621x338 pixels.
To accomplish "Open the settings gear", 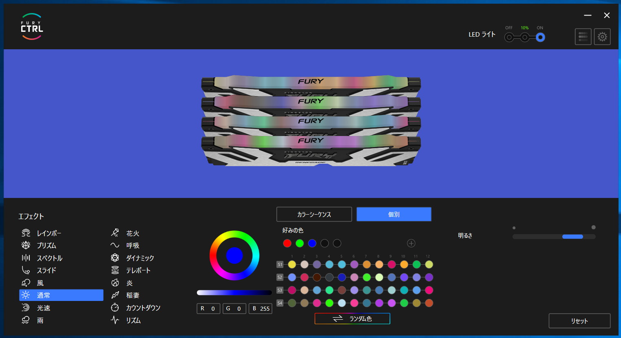I will [x=602, y=37].
